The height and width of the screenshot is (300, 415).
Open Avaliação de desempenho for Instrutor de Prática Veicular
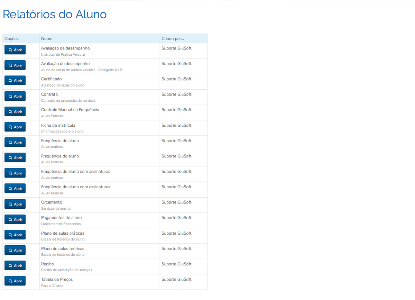(15, 50)
